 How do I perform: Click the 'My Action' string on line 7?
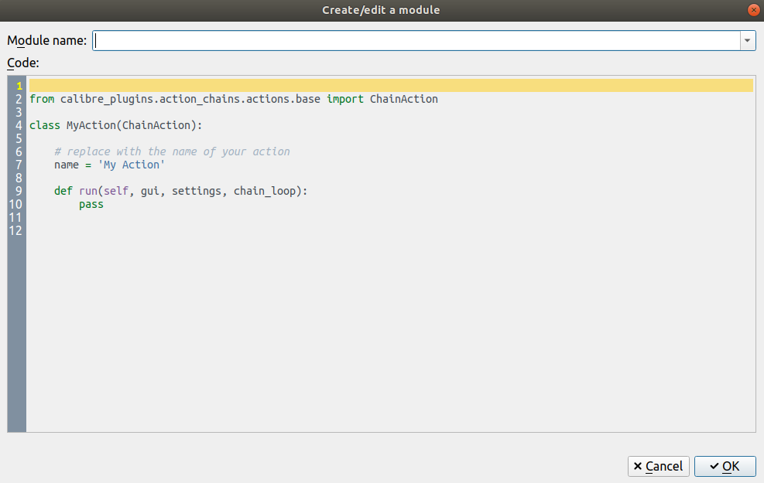[x=132, y=165]
